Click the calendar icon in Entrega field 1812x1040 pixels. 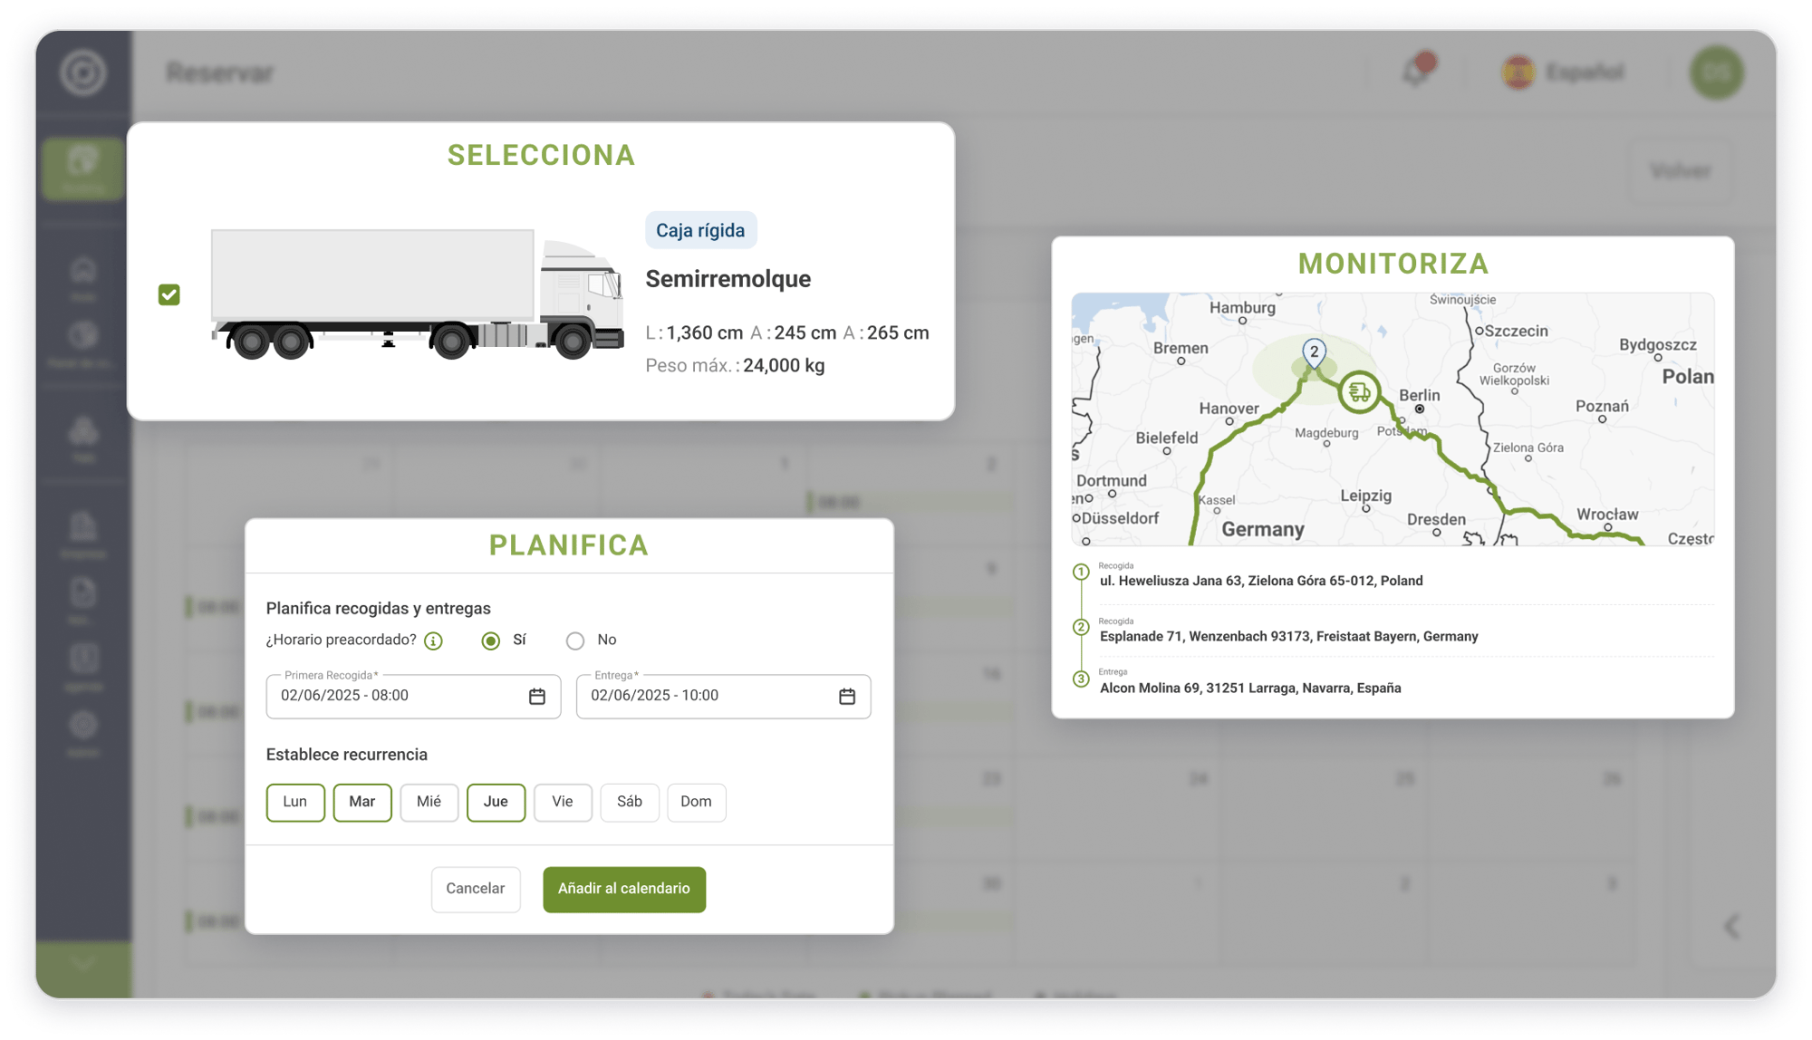pos(846,696)
